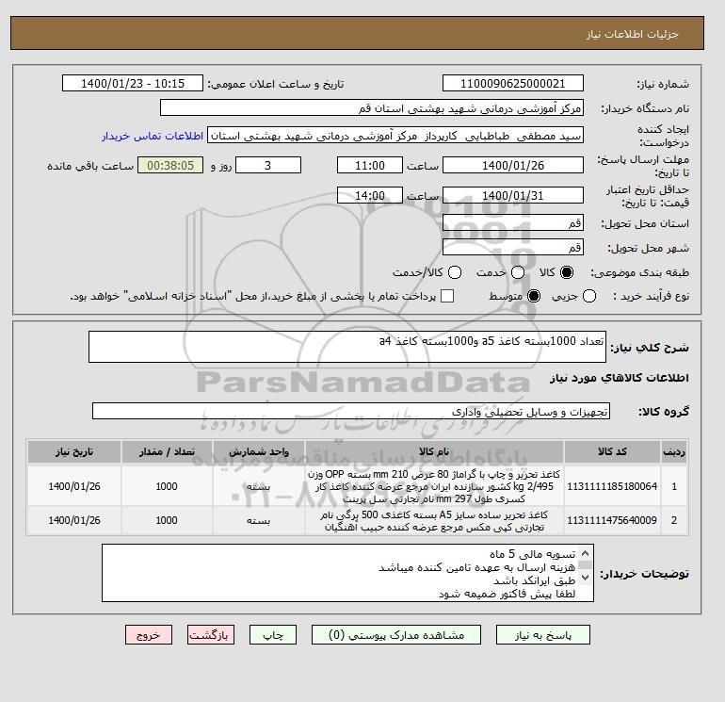
Task: Click the A5 paper 500 sheet item description
Action: [434, 520]
